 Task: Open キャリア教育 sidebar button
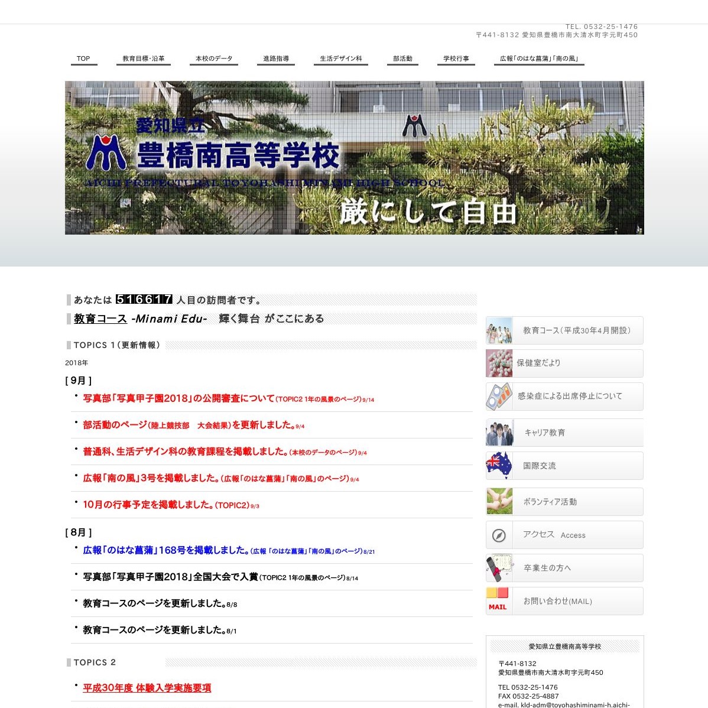[565, 433]
